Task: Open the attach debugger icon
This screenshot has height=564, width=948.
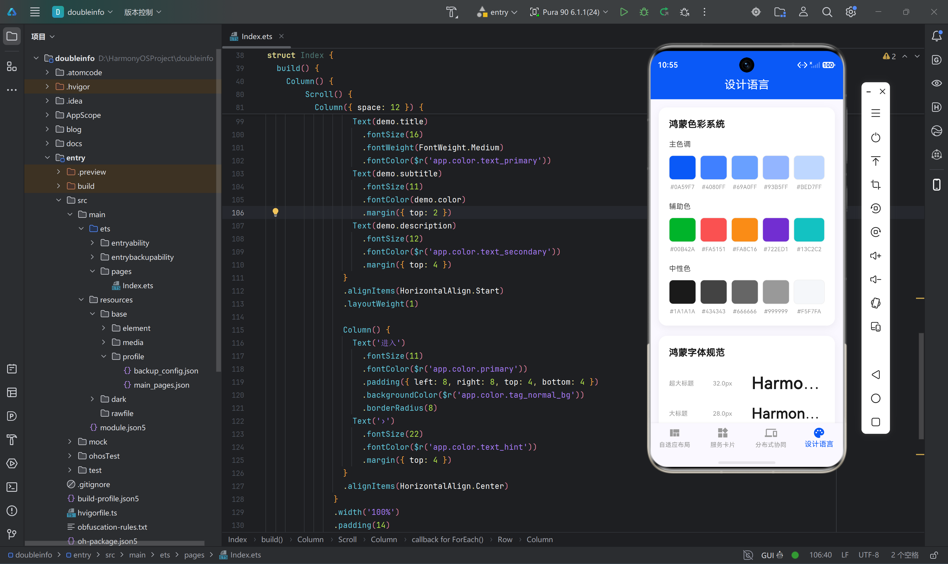Action: pyautogui.click(x=684, y=12)
